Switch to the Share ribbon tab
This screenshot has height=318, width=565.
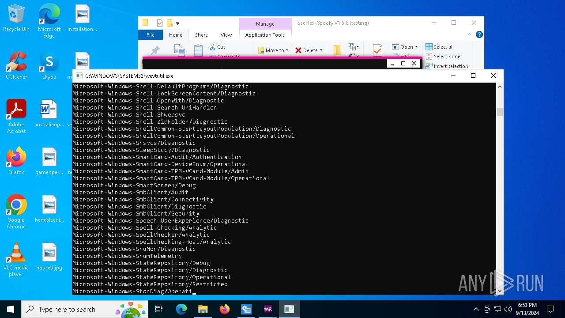[201, 35]
